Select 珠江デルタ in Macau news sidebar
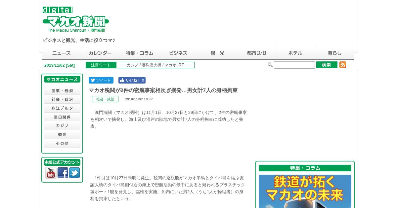This screenshot has width=397, height=208. (62, 108)
